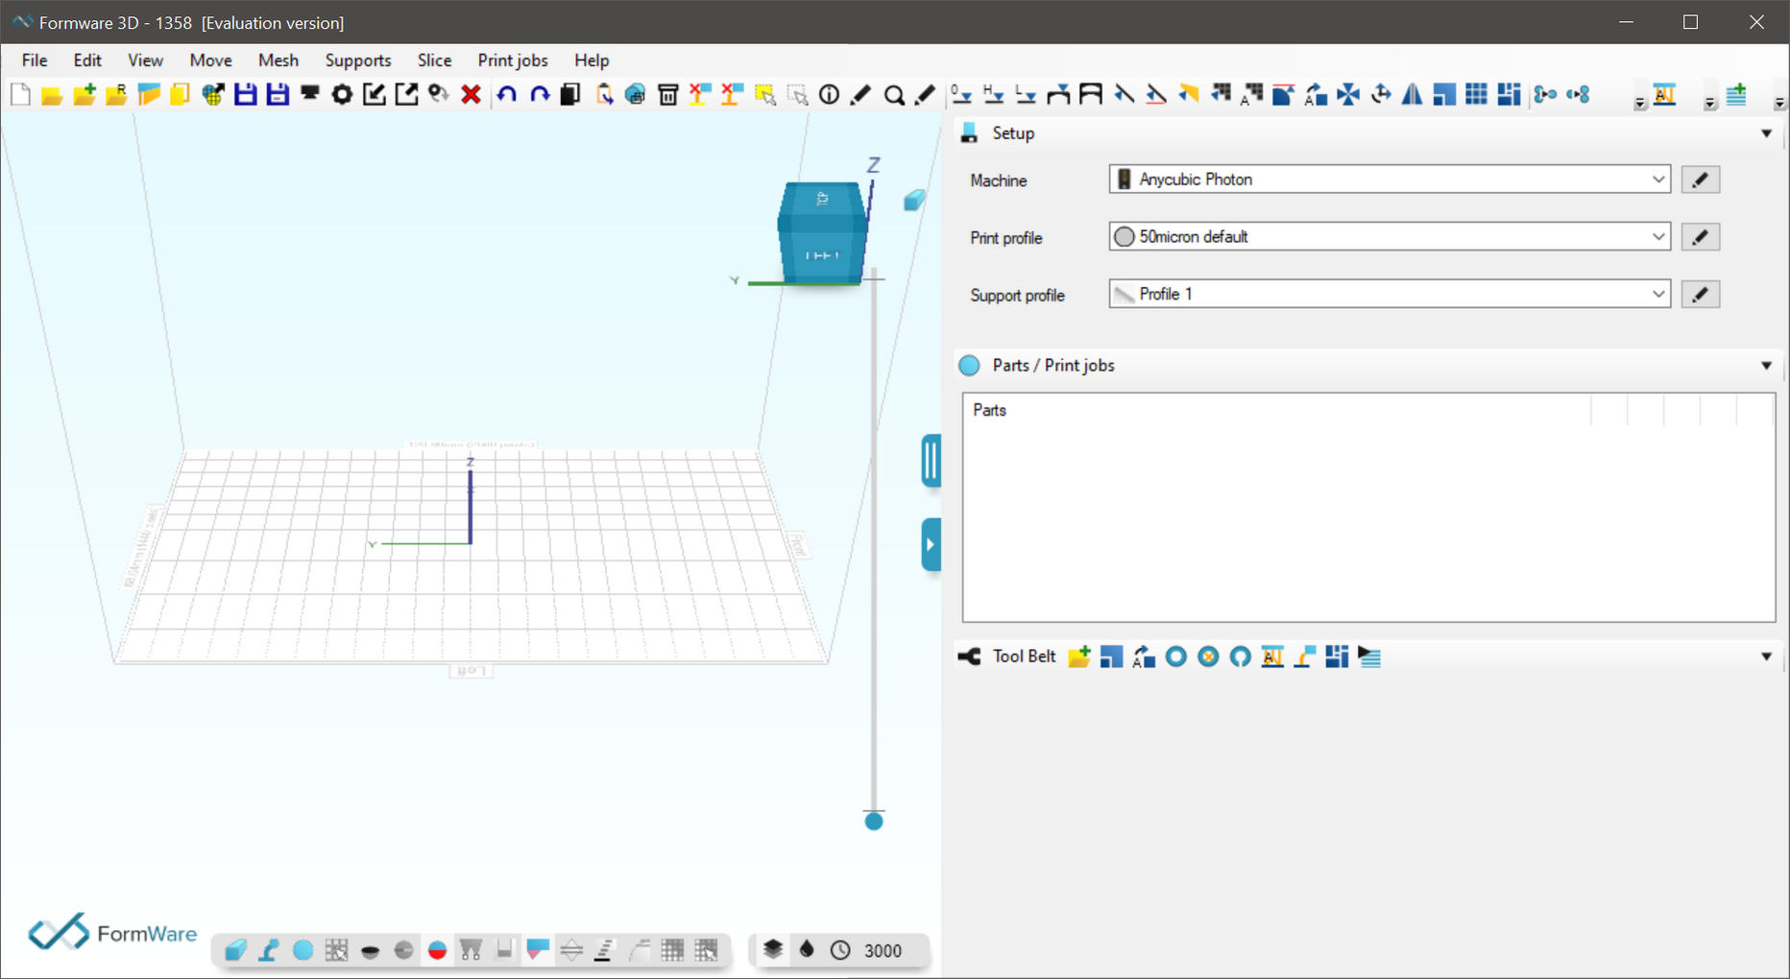This screenshot has width=1790, height=979.
Task: Click the blue Undo arrow
Action: click(506, 94)
